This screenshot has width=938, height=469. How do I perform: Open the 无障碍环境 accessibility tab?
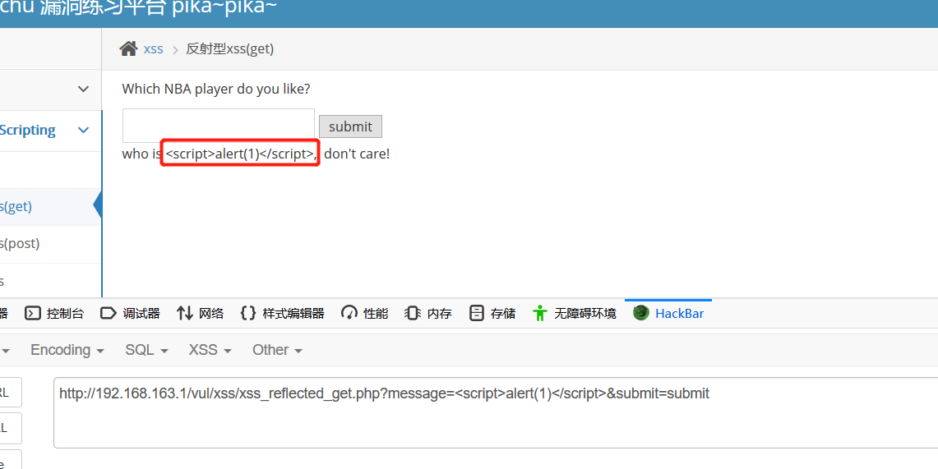575,313
